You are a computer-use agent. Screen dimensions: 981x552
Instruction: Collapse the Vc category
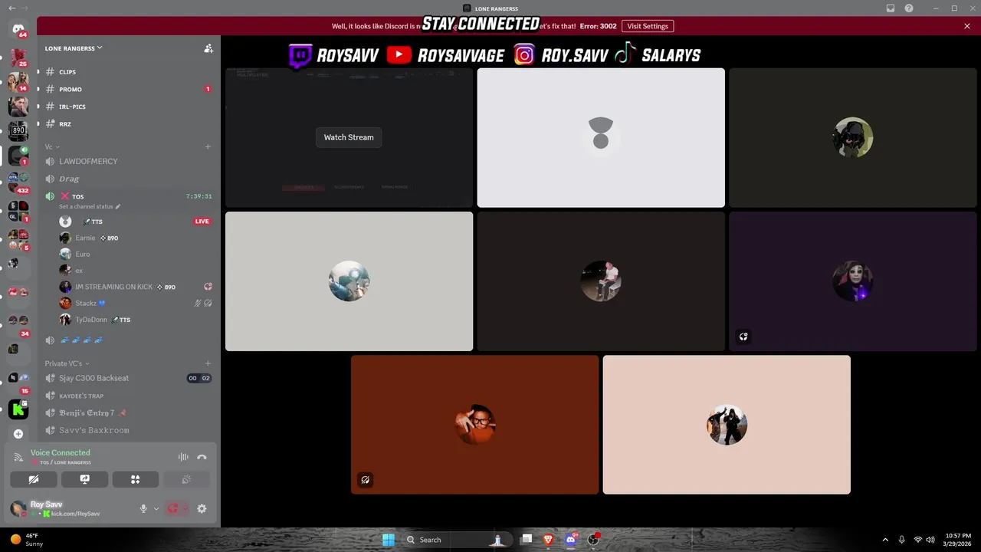(52, 146)
